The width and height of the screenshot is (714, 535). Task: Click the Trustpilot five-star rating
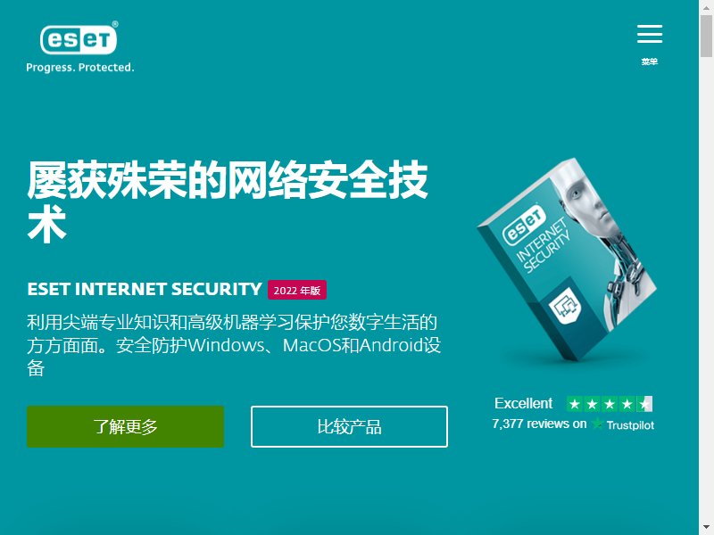pos(610,404)
